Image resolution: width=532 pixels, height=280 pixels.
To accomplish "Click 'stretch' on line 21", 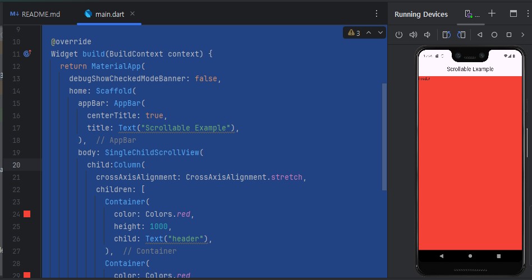I will [x=287, y=177].
